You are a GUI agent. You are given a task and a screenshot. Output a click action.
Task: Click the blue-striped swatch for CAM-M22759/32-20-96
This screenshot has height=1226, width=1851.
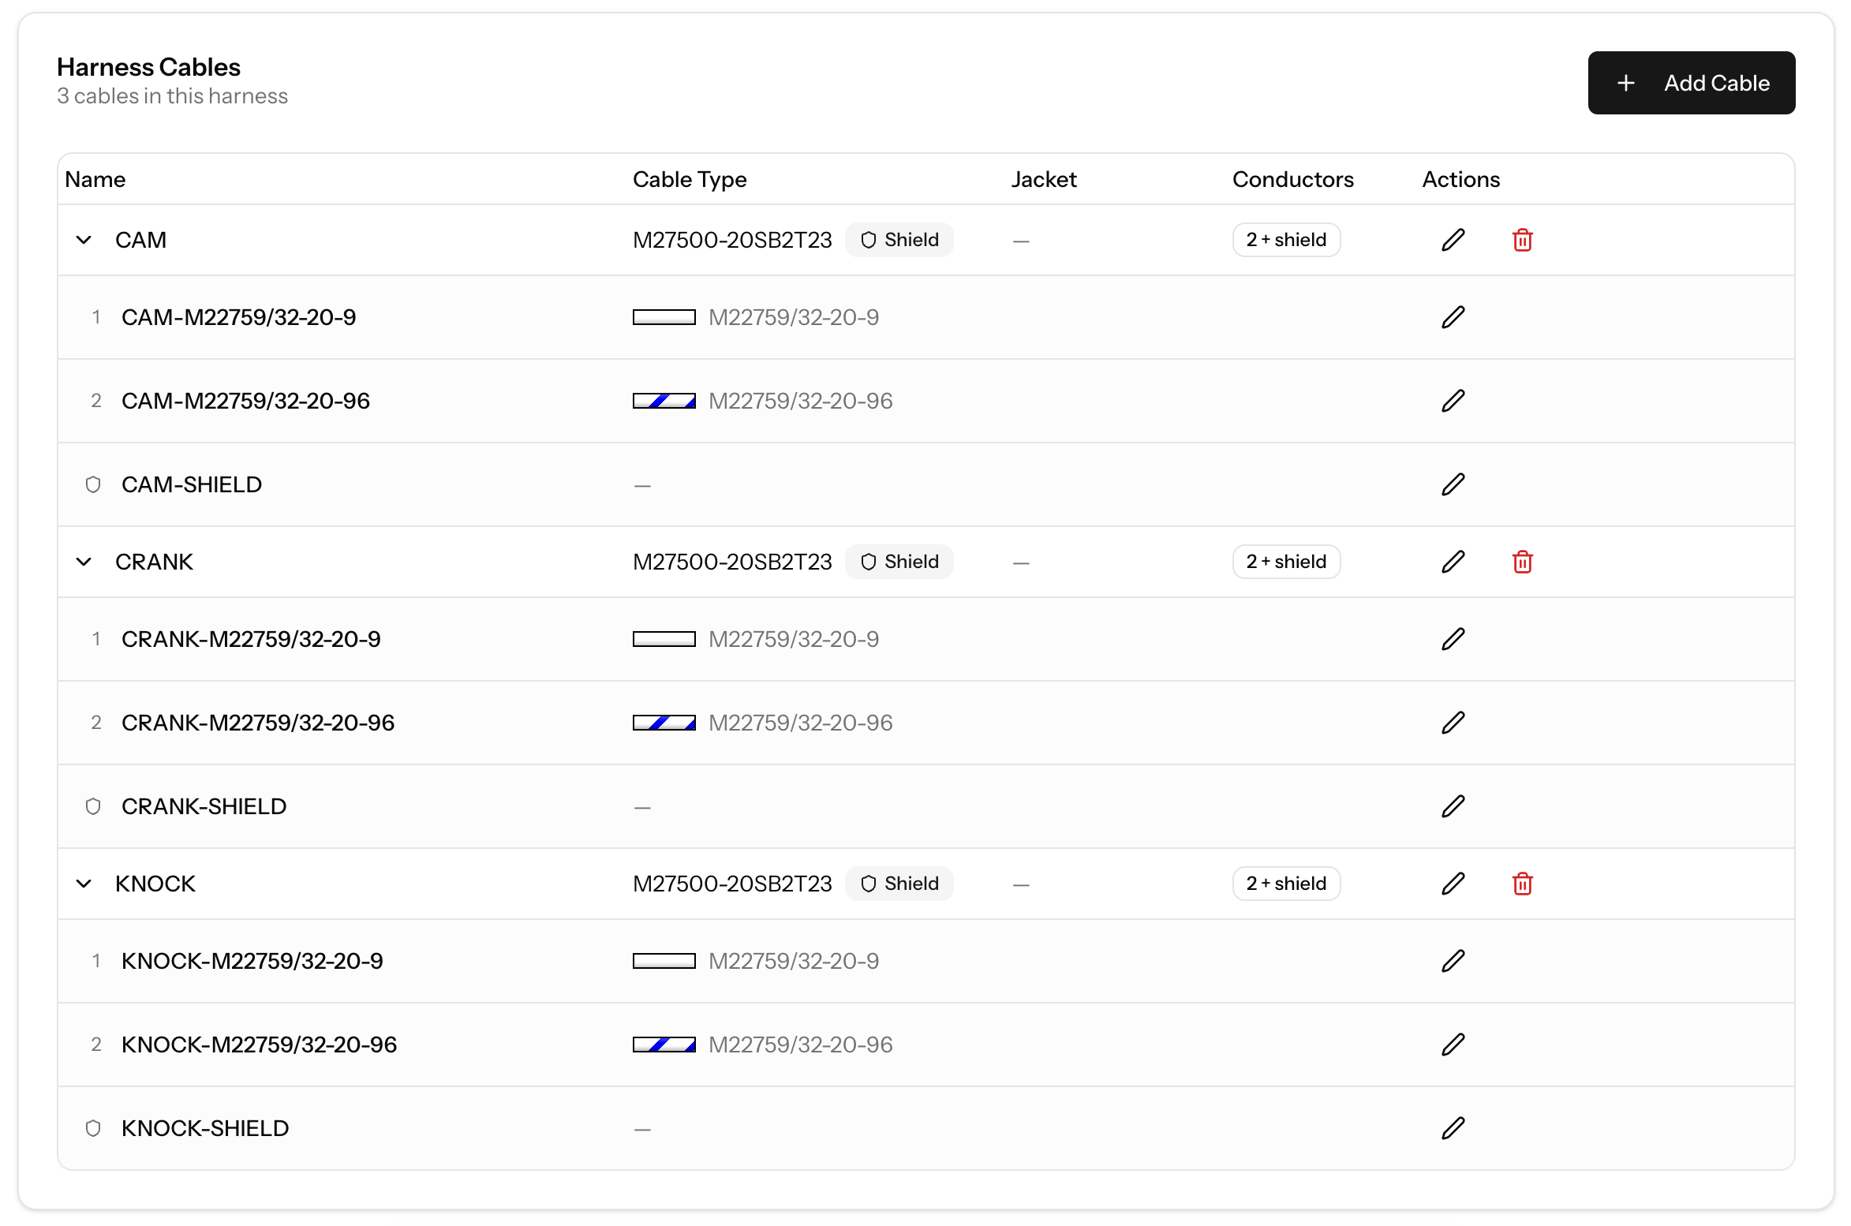click(664, 401)
